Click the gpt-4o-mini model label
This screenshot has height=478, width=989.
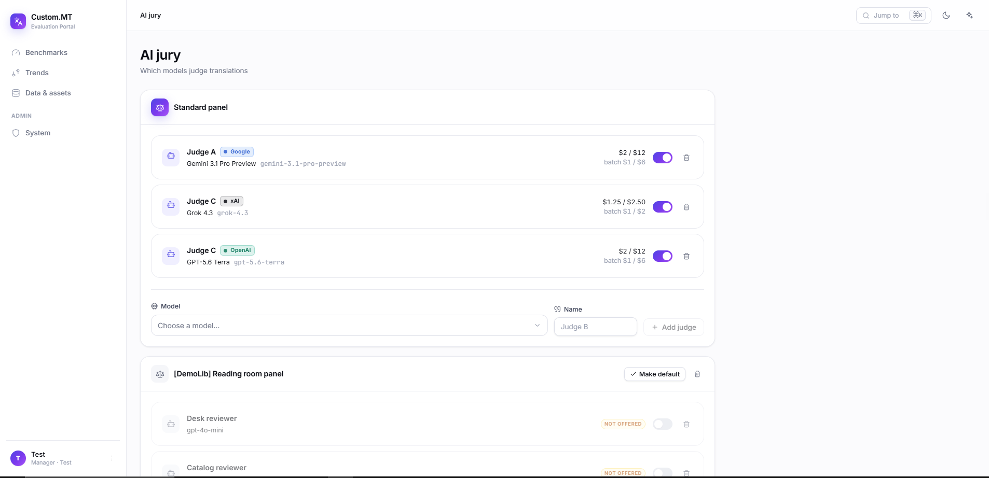[x=205, y=430]
